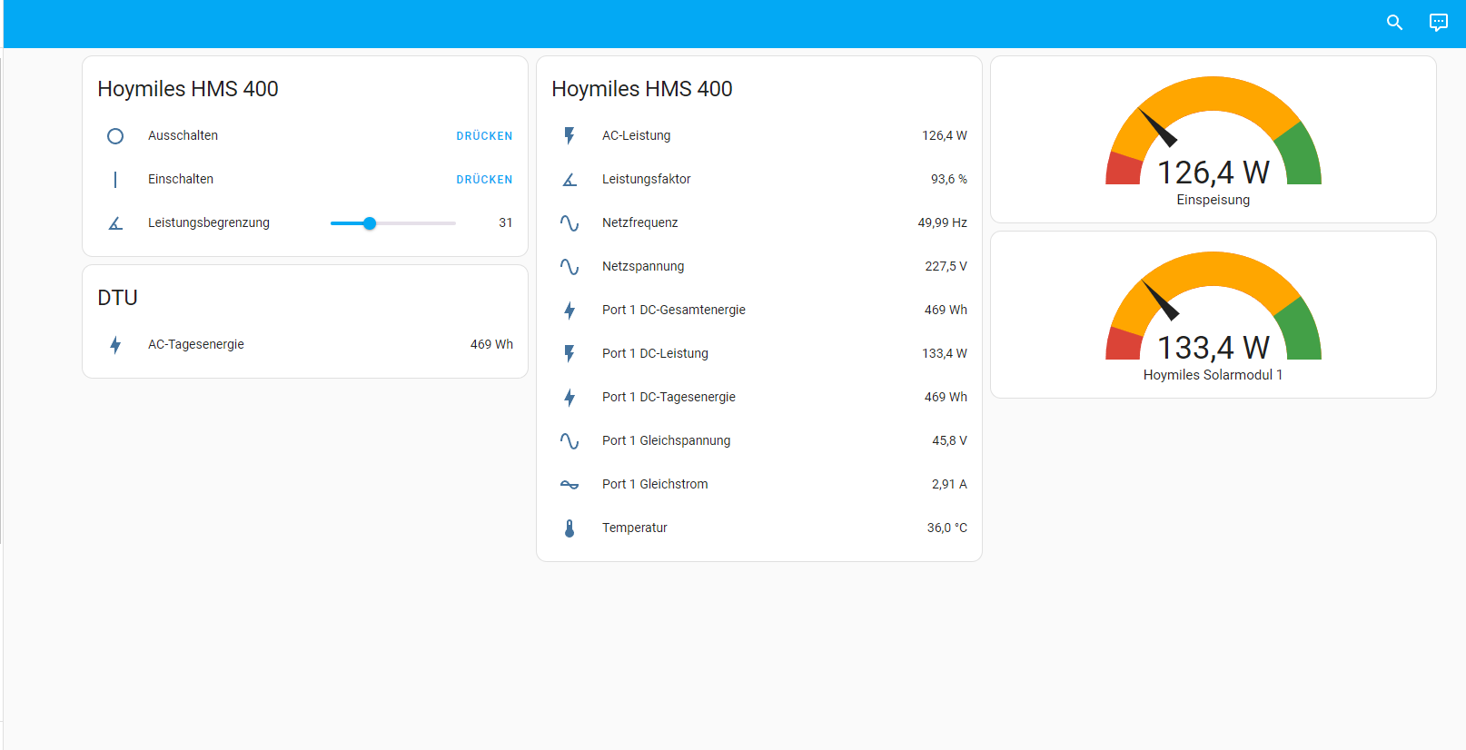Screen dimensions: 1466x750
Task: Click the 93,6 % value
Action: point(949,179)
